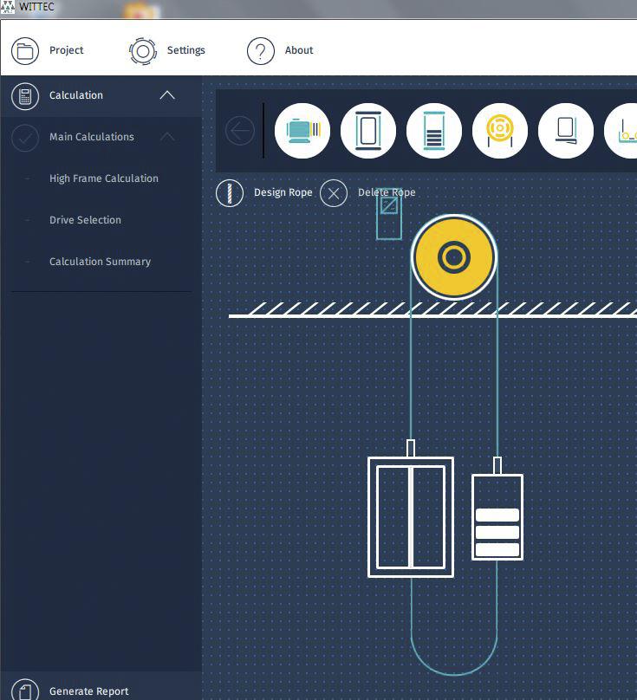Select the counterweight frame icon
This screenshot has width=637, height=700.
(434, 131)
